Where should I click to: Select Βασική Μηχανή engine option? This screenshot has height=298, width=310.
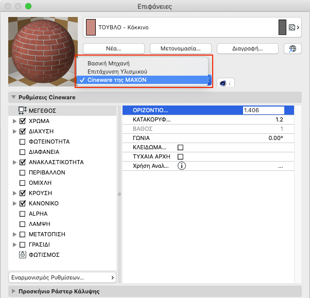click(x=142, y=63)
